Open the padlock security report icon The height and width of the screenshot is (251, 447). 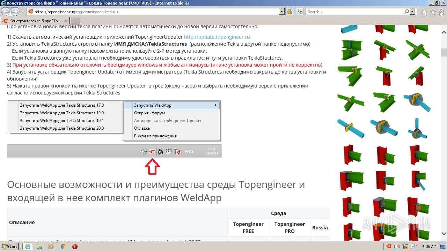point(290,12)
